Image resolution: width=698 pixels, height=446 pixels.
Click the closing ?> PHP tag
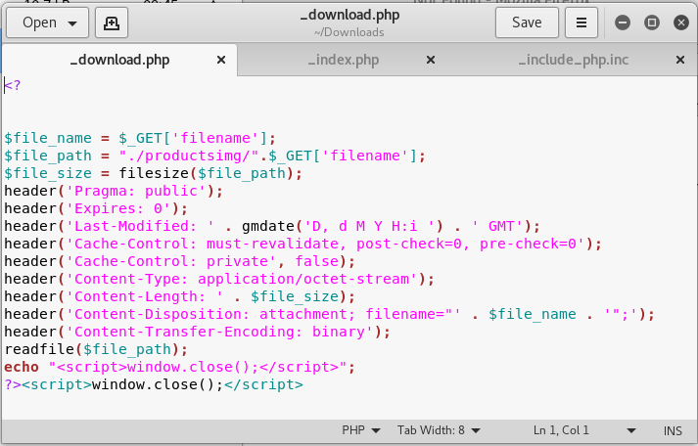pyautogui.click(x=13, y=384)
